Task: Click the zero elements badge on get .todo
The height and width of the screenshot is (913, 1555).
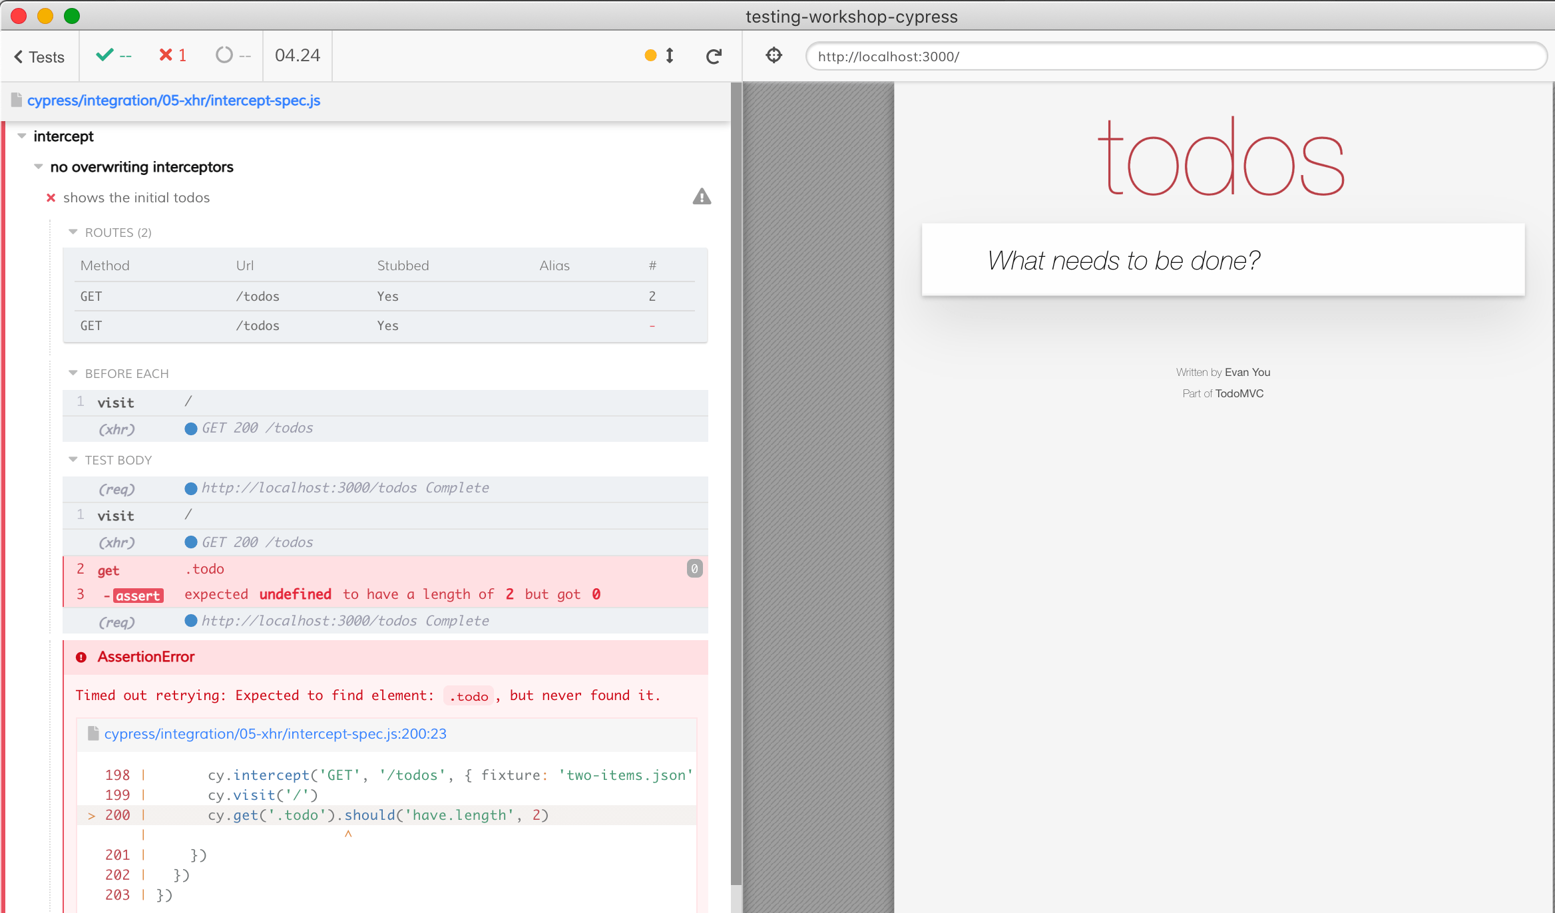Action: tap(694, 569)
